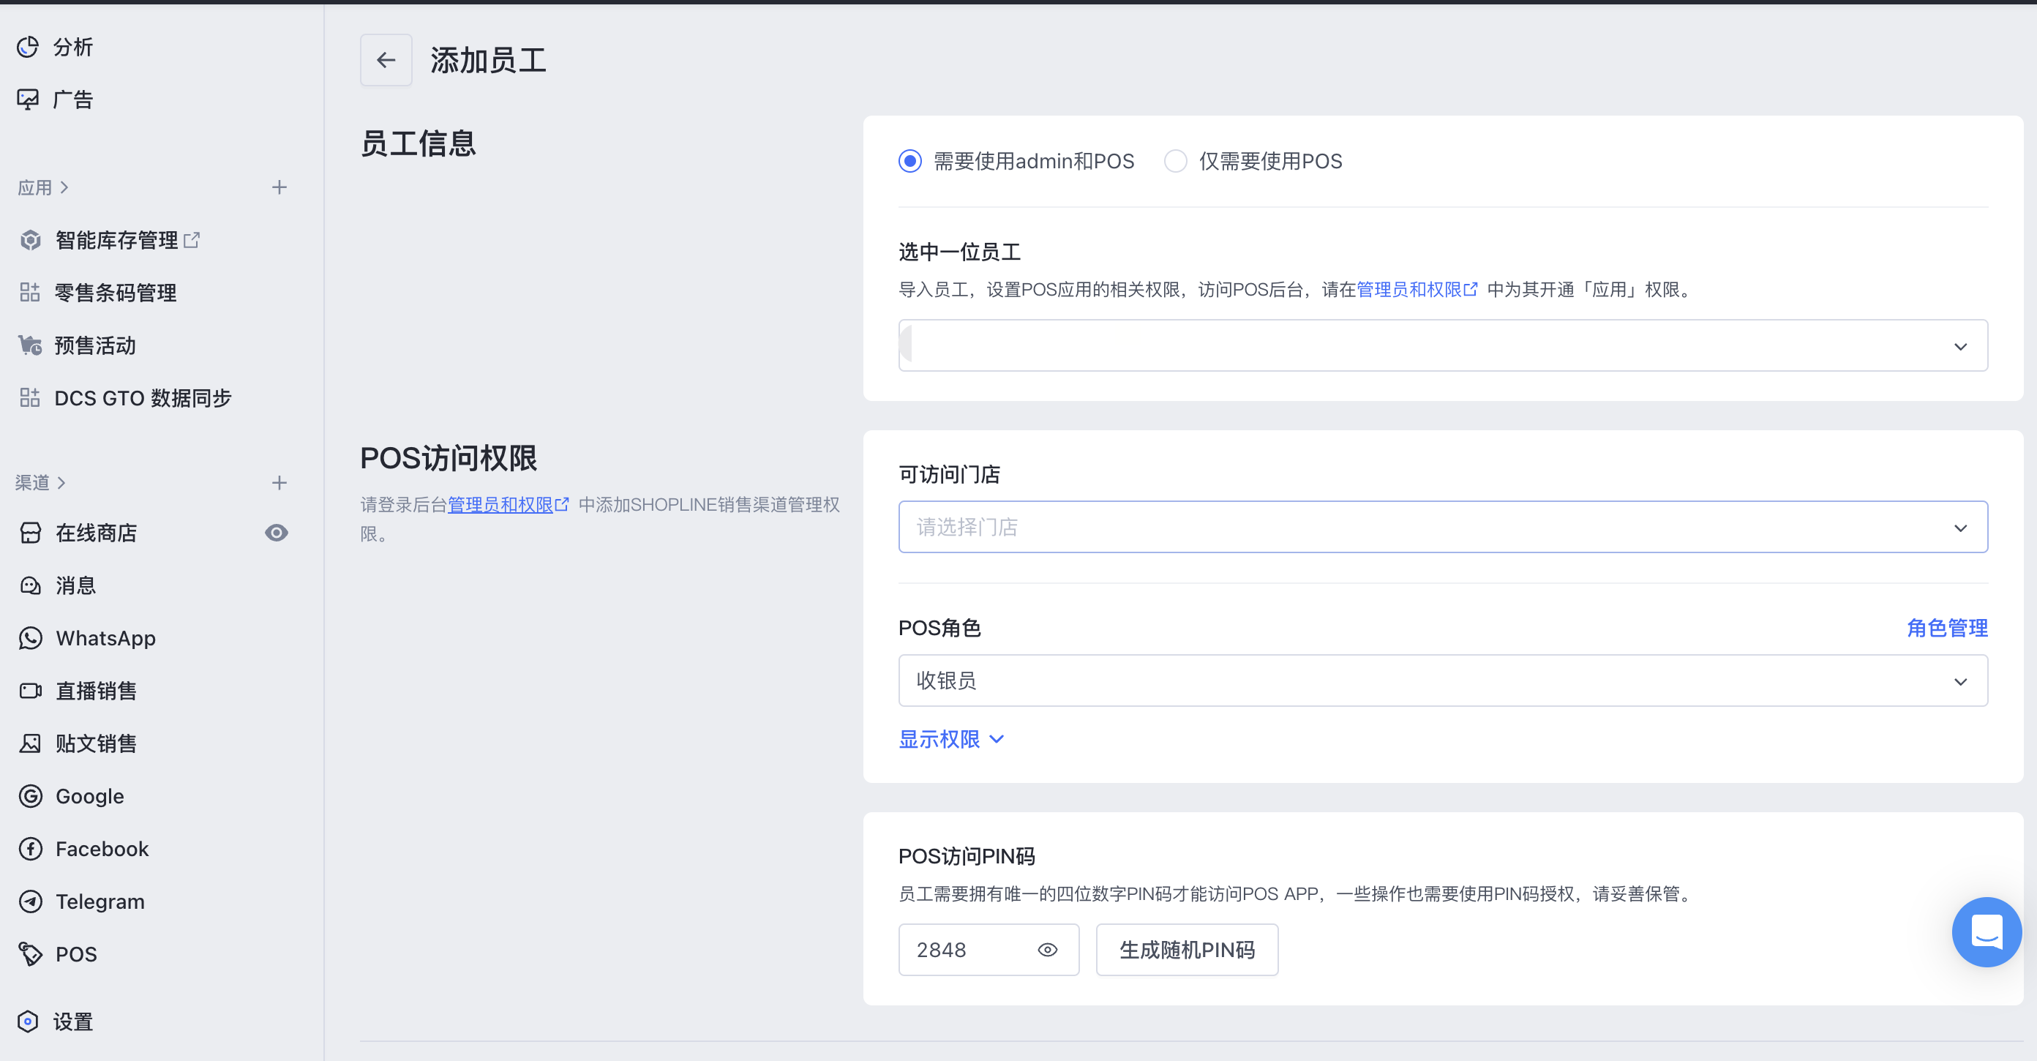Select 需要使用admin和POS radio option
The height and width of the screenshot is (1061, 2037).
[x=910, y=161]
